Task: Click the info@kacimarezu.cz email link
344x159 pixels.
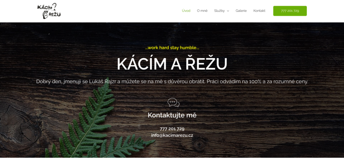Action: [172, 135]
